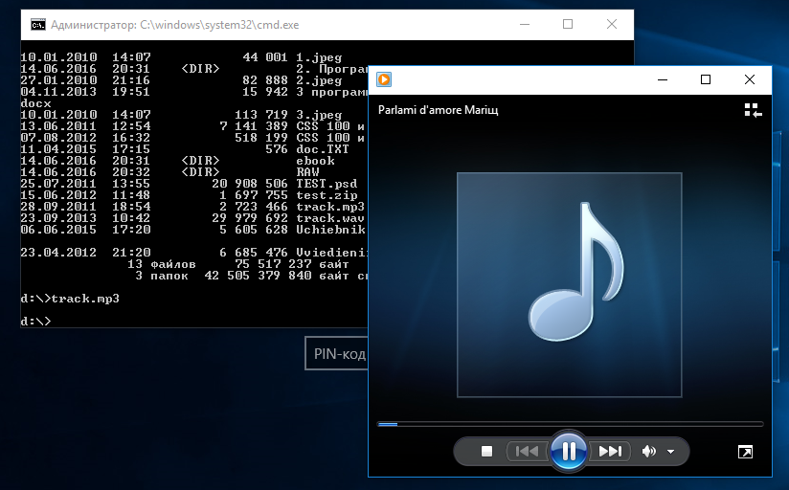789x490 pixels.
Task: Skip to the previous track
Action: click(x=527, y=452)
